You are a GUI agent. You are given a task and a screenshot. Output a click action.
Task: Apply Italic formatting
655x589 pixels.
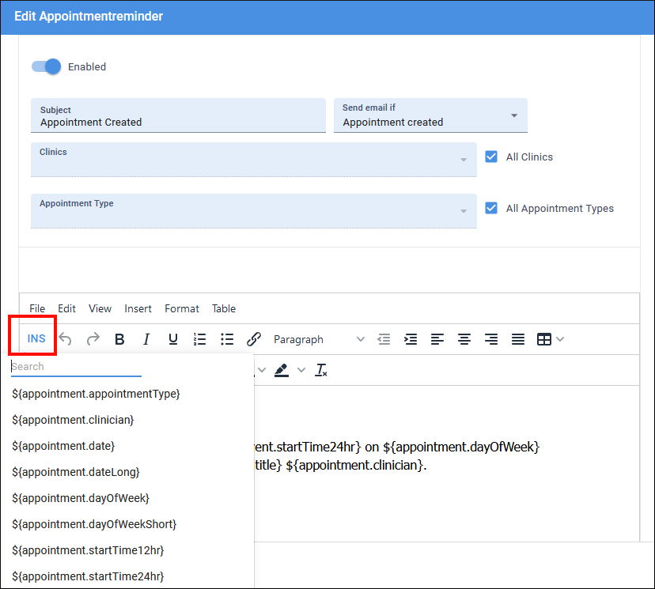coord(146,338)
